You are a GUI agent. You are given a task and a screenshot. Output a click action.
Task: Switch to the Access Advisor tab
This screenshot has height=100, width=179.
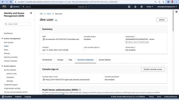pyautogui.click(x=105, y=60)
